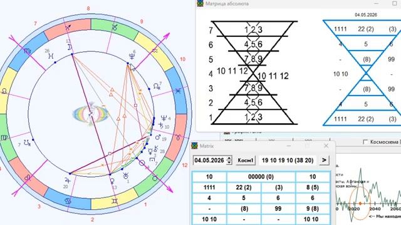Click the Moon glyph in the chart
This screenshot has height=225, width=401.
(70, 47)
